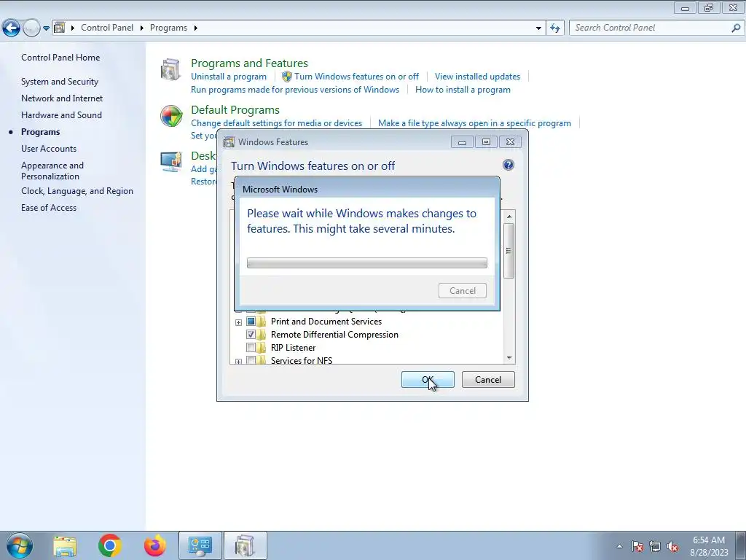Image resolution: width=746 pixels, height=560 pixels.
Task: Click How to install a program link
Action: 463,90
